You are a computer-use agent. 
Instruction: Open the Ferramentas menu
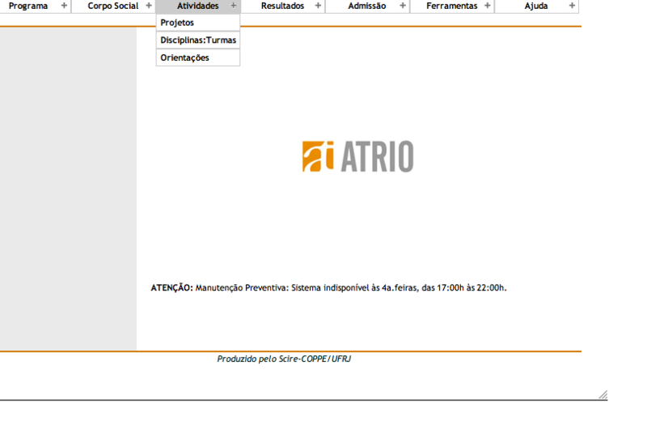pos(451,6)
